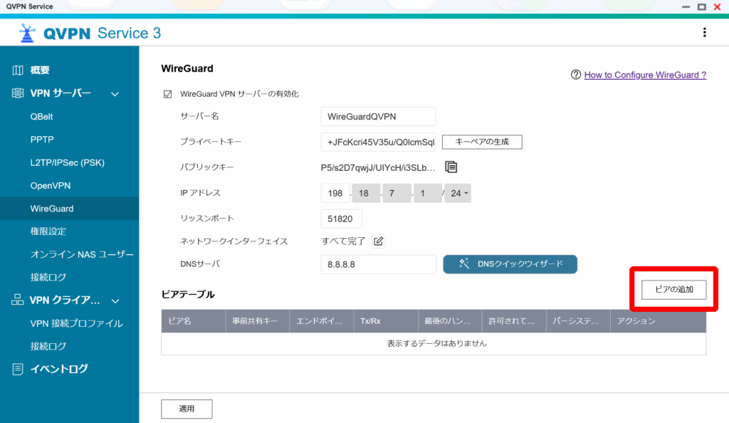Screen dimensions: 729x423
Task: Collapse the VPN サーバー section
Action: click(x=114, y=93)
